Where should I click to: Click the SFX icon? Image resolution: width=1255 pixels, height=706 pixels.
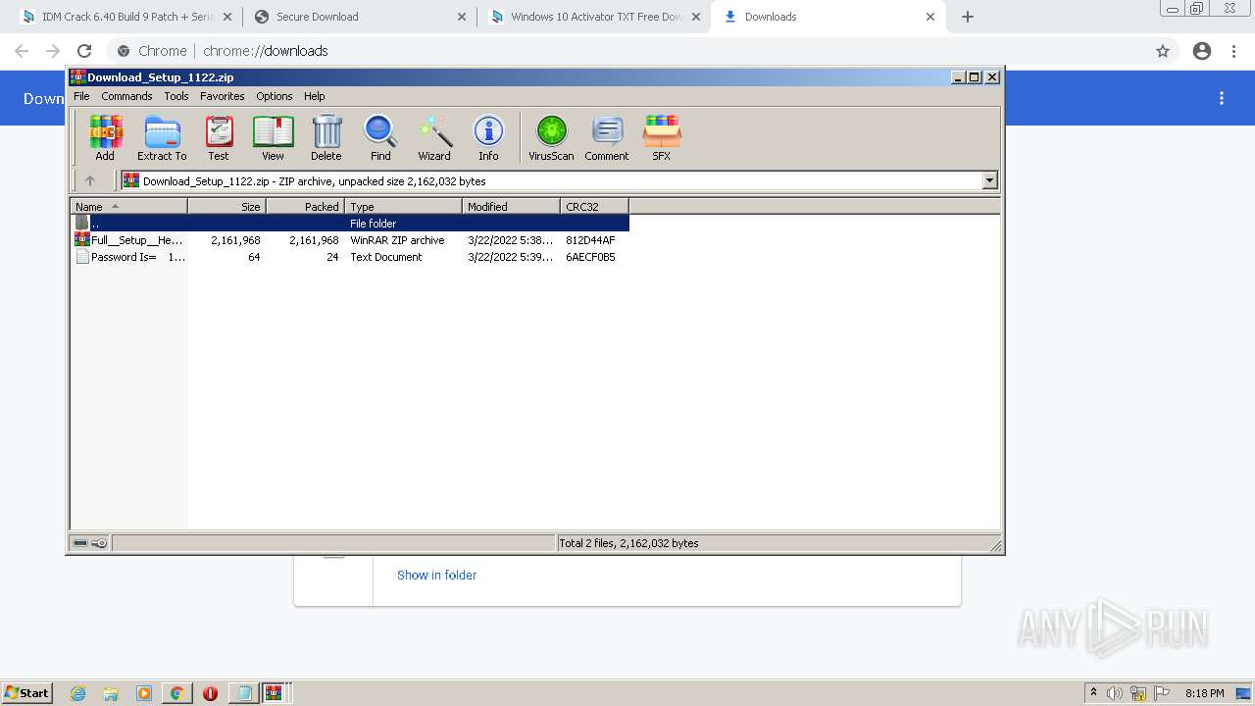662,137
